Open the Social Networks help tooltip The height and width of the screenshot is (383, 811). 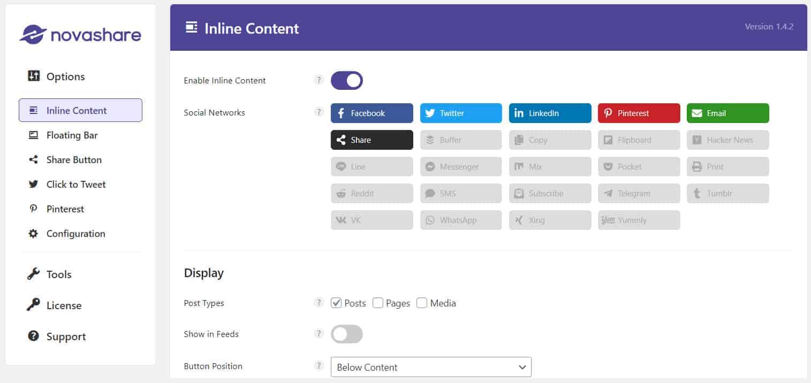319,112
